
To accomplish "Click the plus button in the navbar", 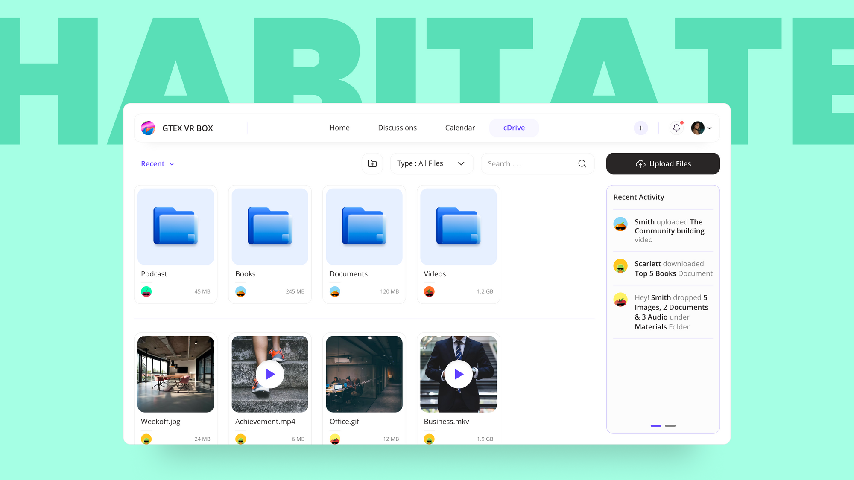I will (640, 128).
